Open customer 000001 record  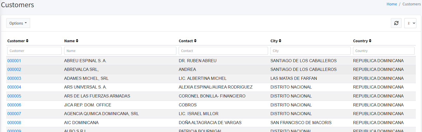[x=14, y=61]
